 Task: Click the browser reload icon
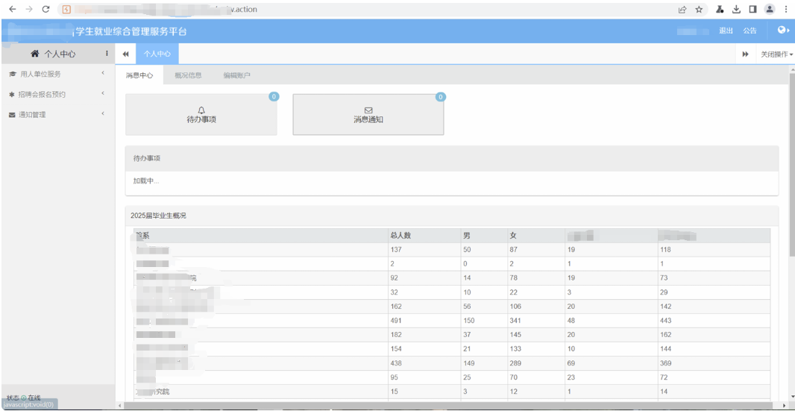point(45,9)
